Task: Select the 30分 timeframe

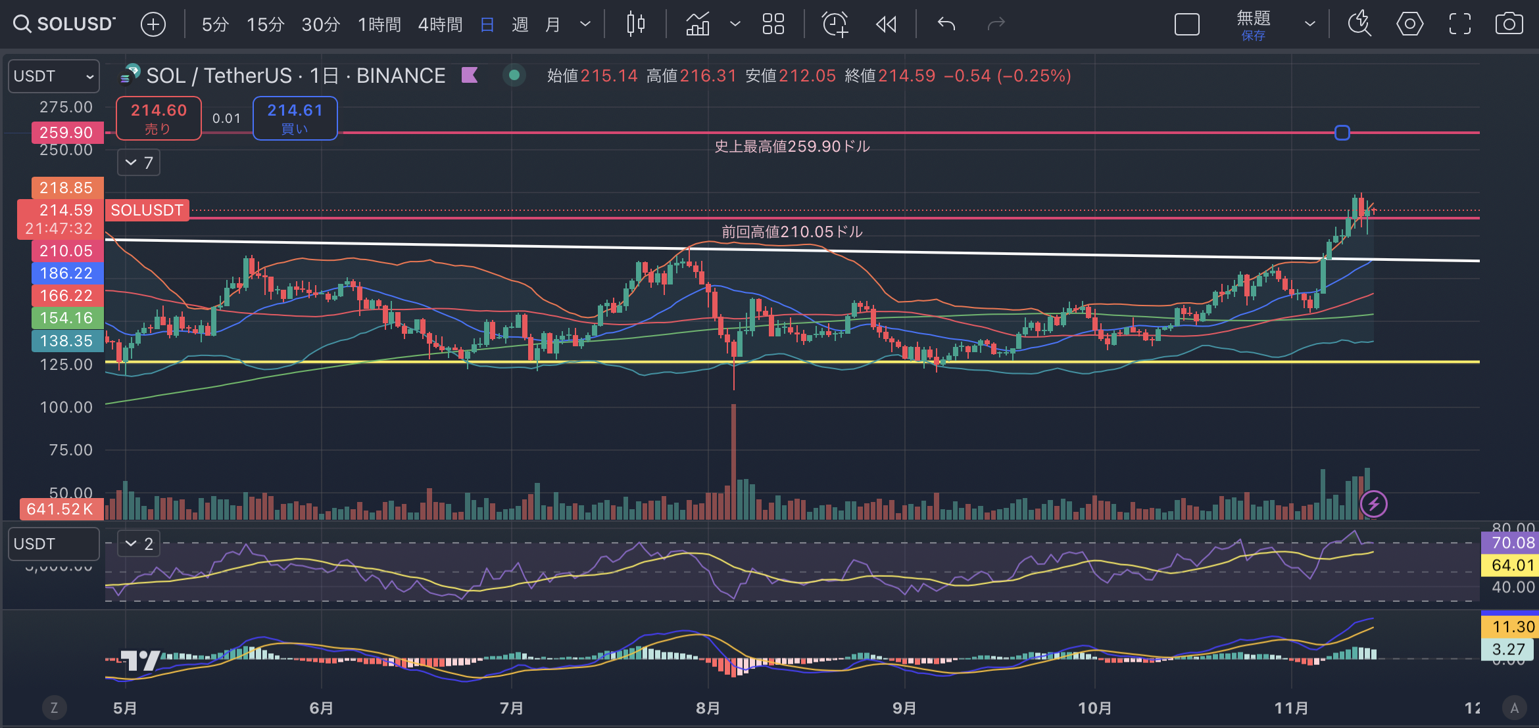Action: tap(320, 25)
